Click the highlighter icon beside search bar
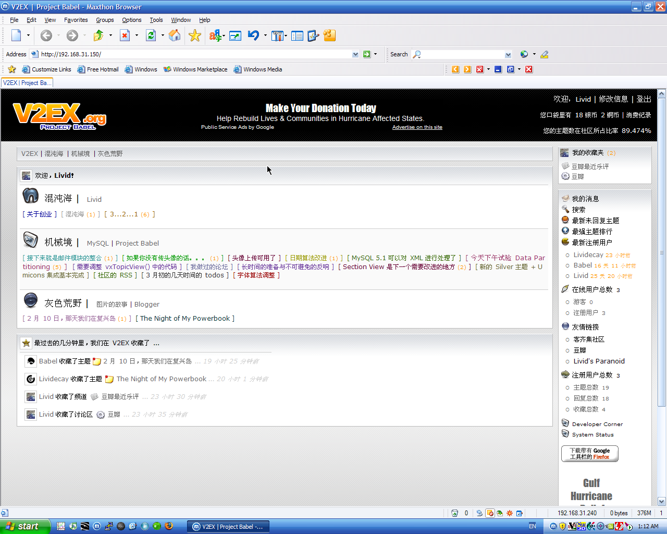667x534 pixels. tap(545, 54)
